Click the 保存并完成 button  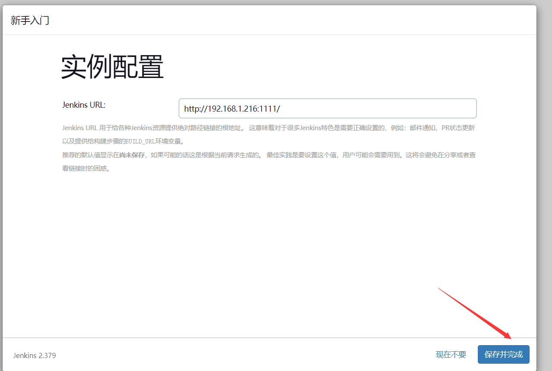[x=503, y=355]
